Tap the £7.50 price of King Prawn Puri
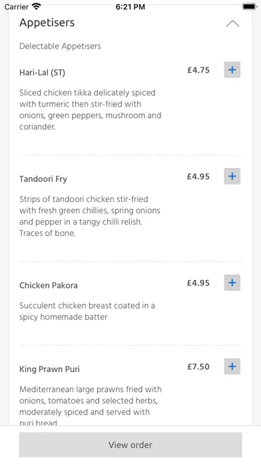 [198, 367]
